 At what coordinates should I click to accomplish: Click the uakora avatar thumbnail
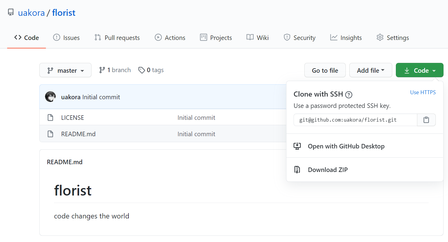click(50, 97)
